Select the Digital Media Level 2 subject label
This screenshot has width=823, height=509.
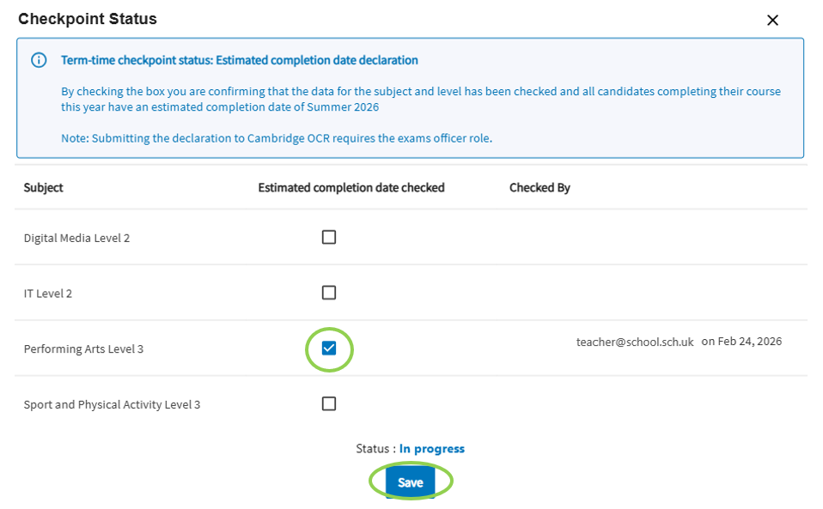[76, 238]
